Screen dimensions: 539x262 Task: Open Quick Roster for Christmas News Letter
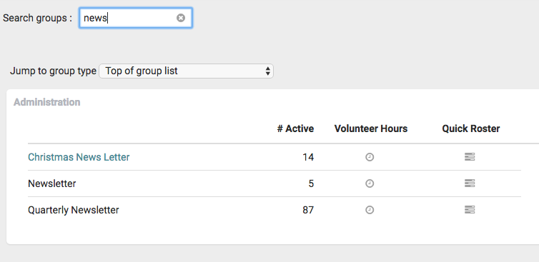pyautogui.click(x=470, y=157)
